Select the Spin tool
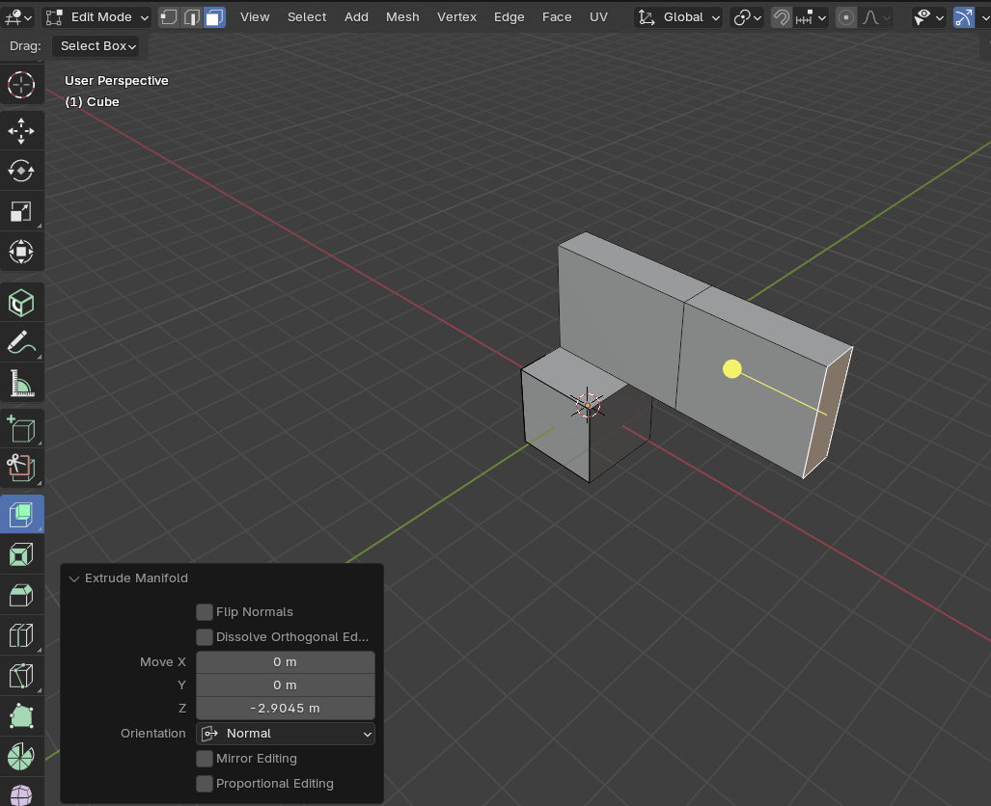Viewport: 991px width, 806px height. [21, 756]
